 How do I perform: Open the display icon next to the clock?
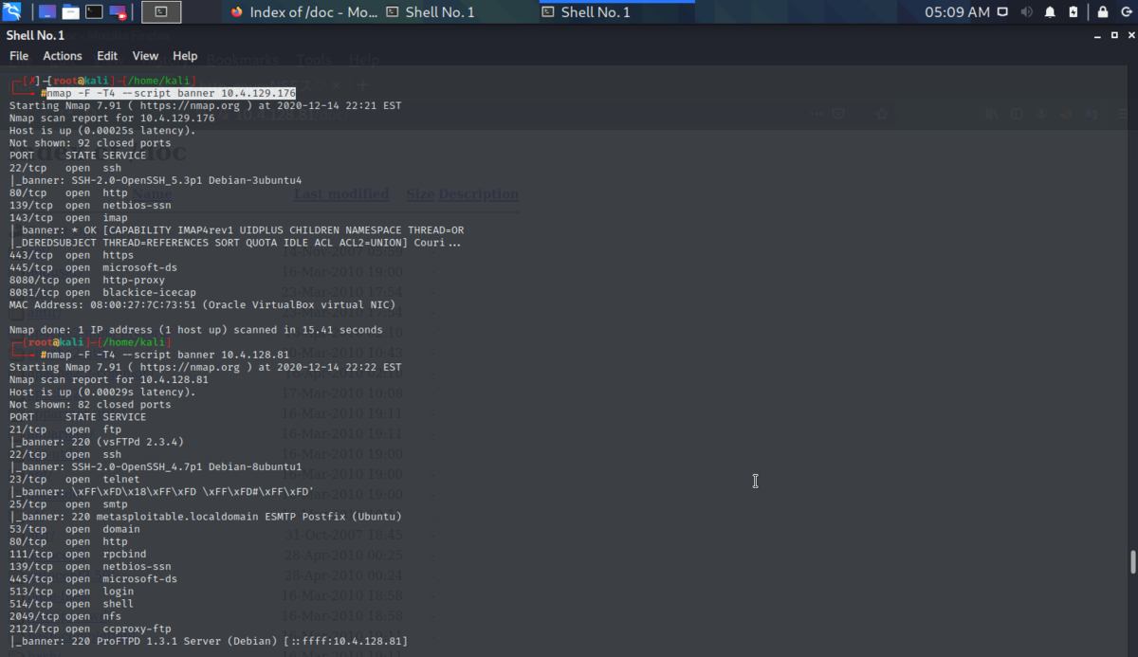point(1002,12)
